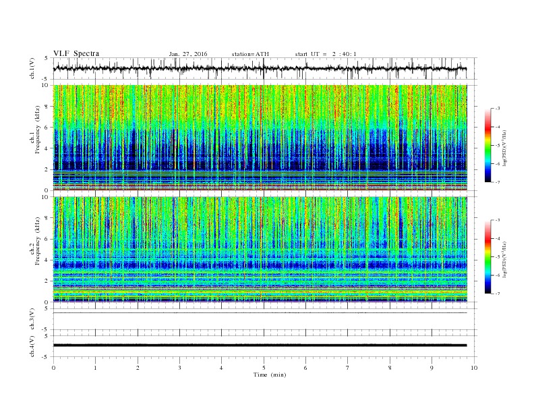Click the lower colorbar's log(PSD)(V²/Hz) label

[x=505, y=259]
